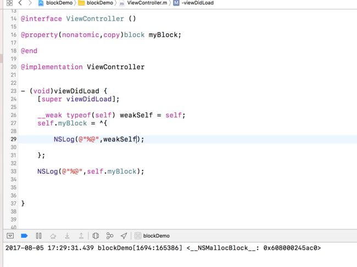Deactivate breakpoints with the blue breakpoint icon
Image resolution: width=357 pixels, height=267 pixels.
24,236
